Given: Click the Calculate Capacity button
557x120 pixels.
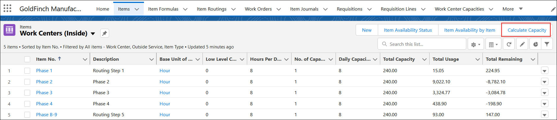Looking at the screenshot, I should click(x=527, y=30).
